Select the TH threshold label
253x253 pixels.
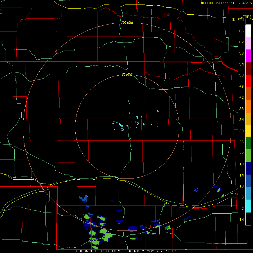241,220
